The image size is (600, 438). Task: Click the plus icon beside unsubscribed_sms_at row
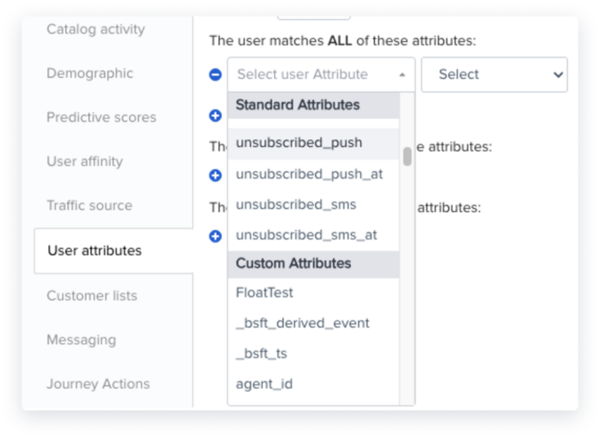point(215,236)
